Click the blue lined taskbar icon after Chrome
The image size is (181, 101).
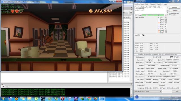pyautogui.click(x=102, y=99)
